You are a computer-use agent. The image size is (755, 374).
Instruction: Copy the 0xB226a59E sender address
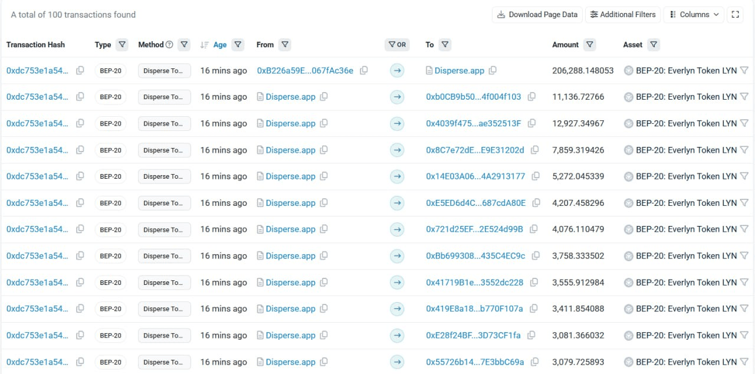click(x=364, y=70)
